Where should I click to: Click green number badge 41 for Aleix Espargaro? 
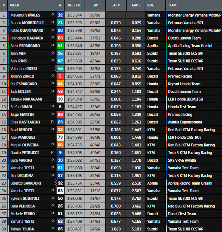pos(60,46)
